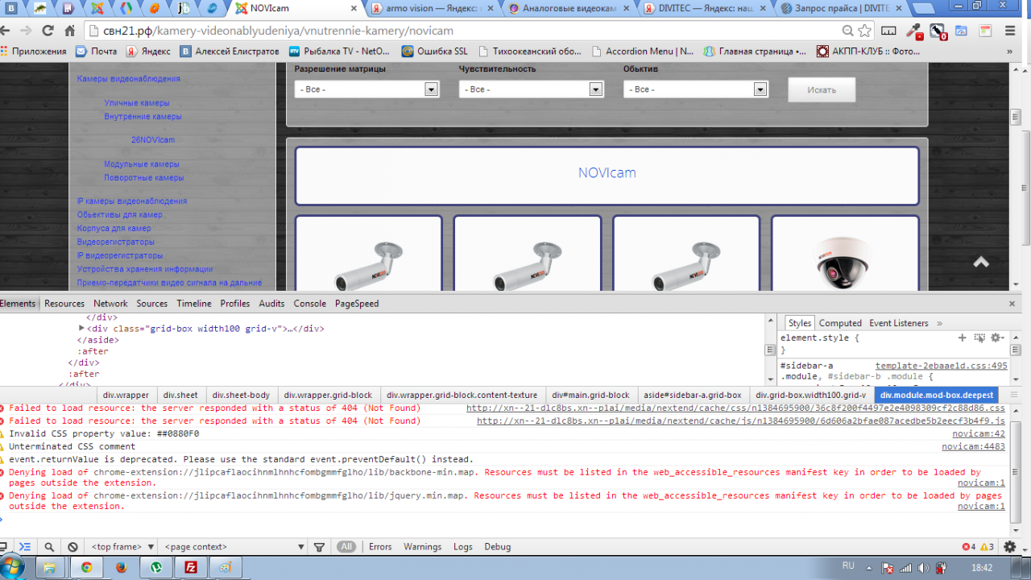The width and height of the screenshot is (1031, 580).
Task: Open the Рыбалка TV bookmark
Action: pos(340,52)
